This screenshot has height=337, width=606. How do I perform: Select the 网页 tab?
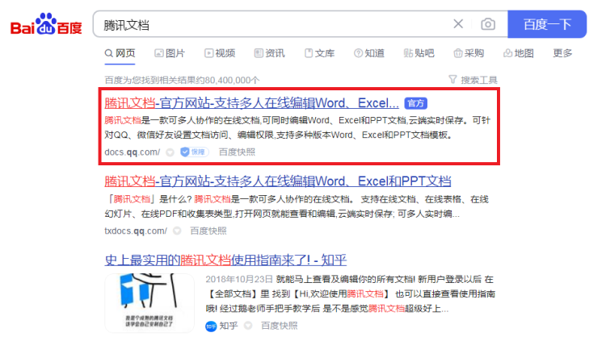point(120,53)
